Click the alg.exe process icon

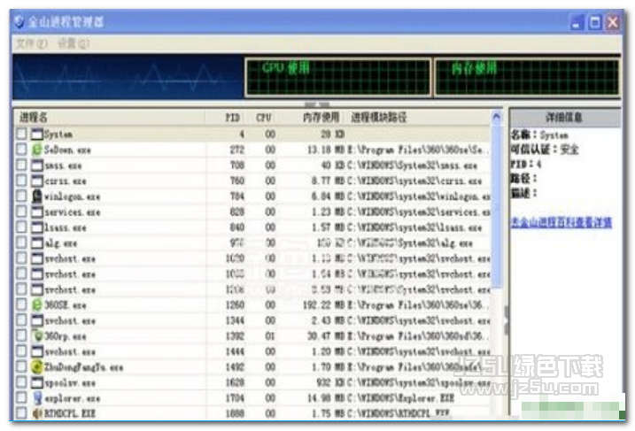tap(37, 242)
